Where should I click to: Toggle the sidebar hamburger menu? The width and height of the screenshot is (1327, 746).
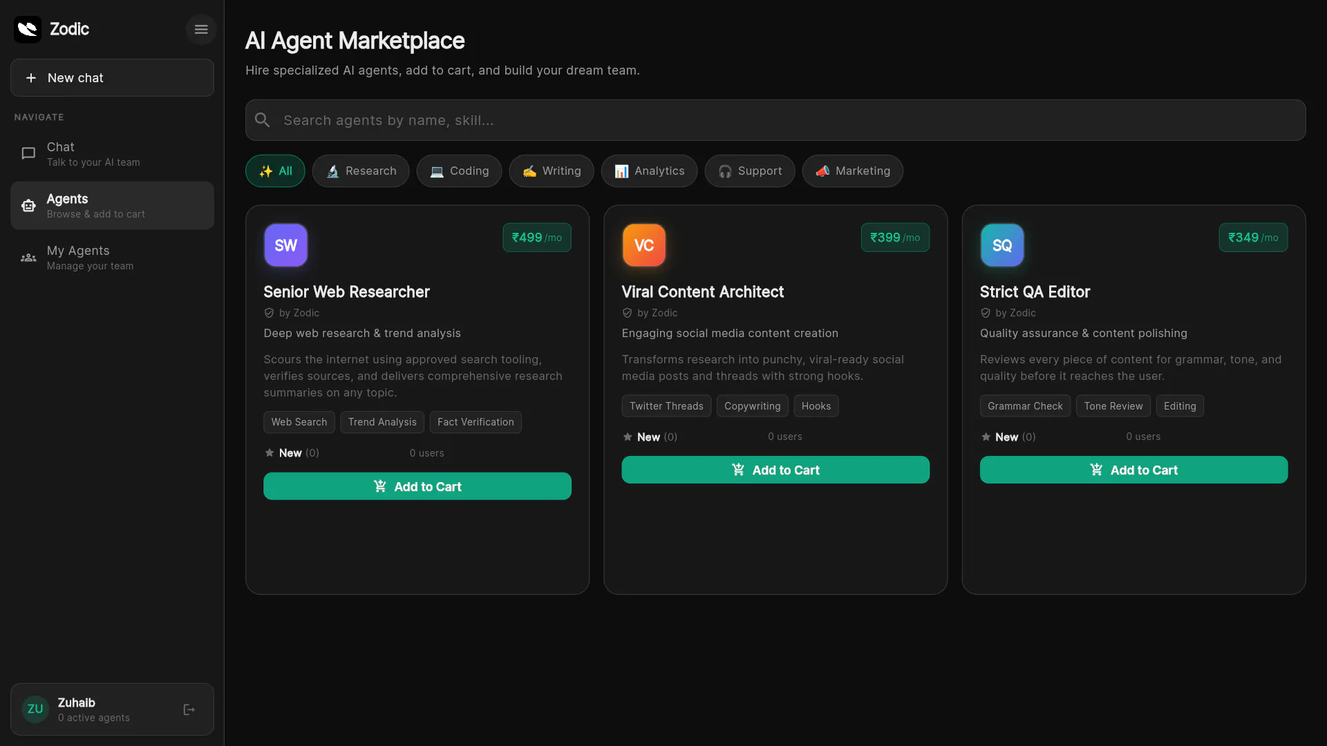[201, 29]
